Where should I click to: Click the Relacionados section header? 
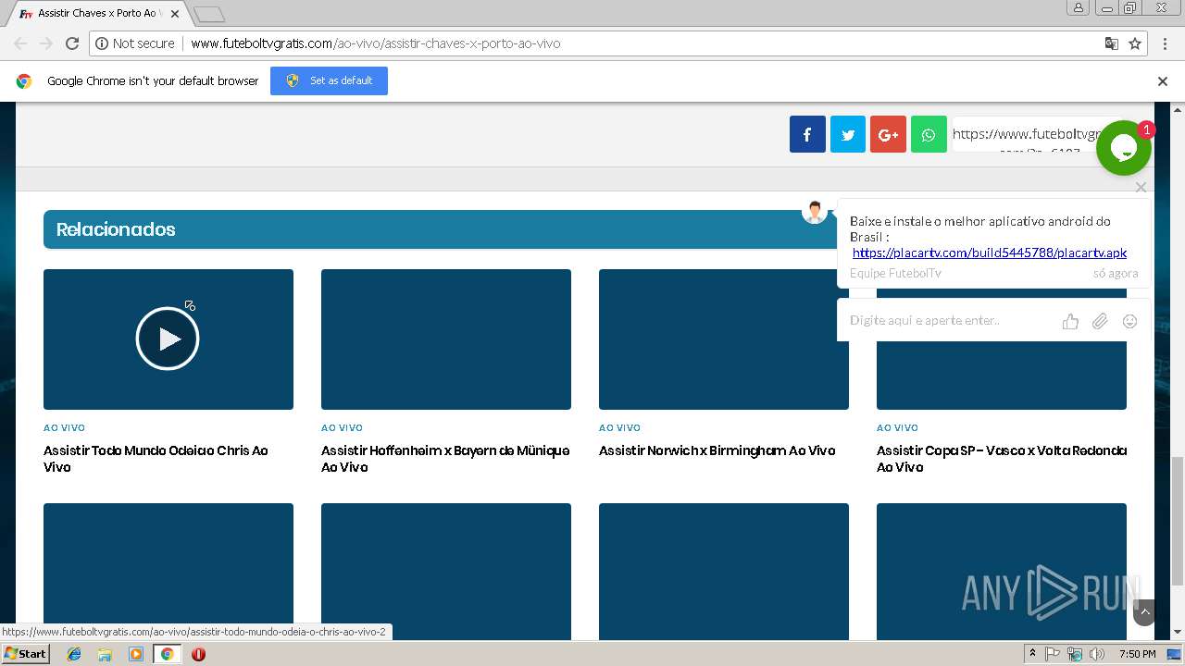(116, 229)
